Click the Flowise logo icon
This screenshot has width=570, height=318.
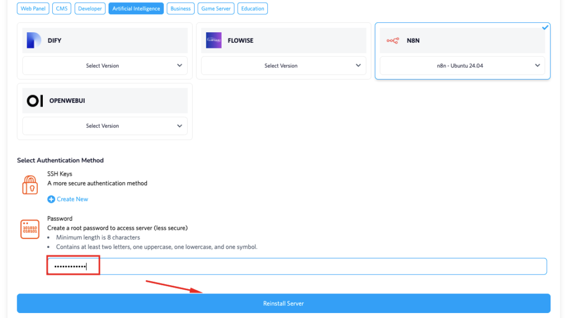(214, 40)
